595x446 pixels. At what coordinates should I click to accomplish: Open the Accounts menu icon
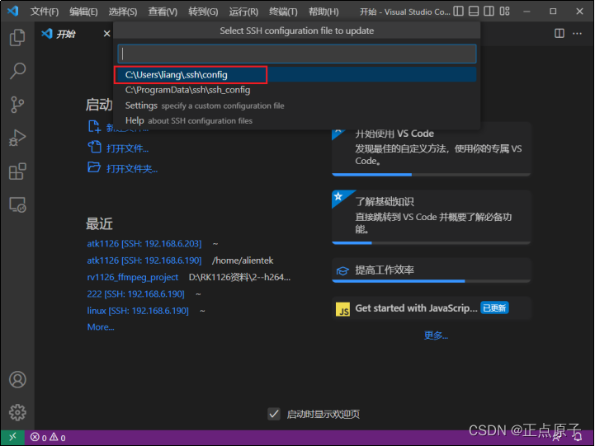coord(17,379)
